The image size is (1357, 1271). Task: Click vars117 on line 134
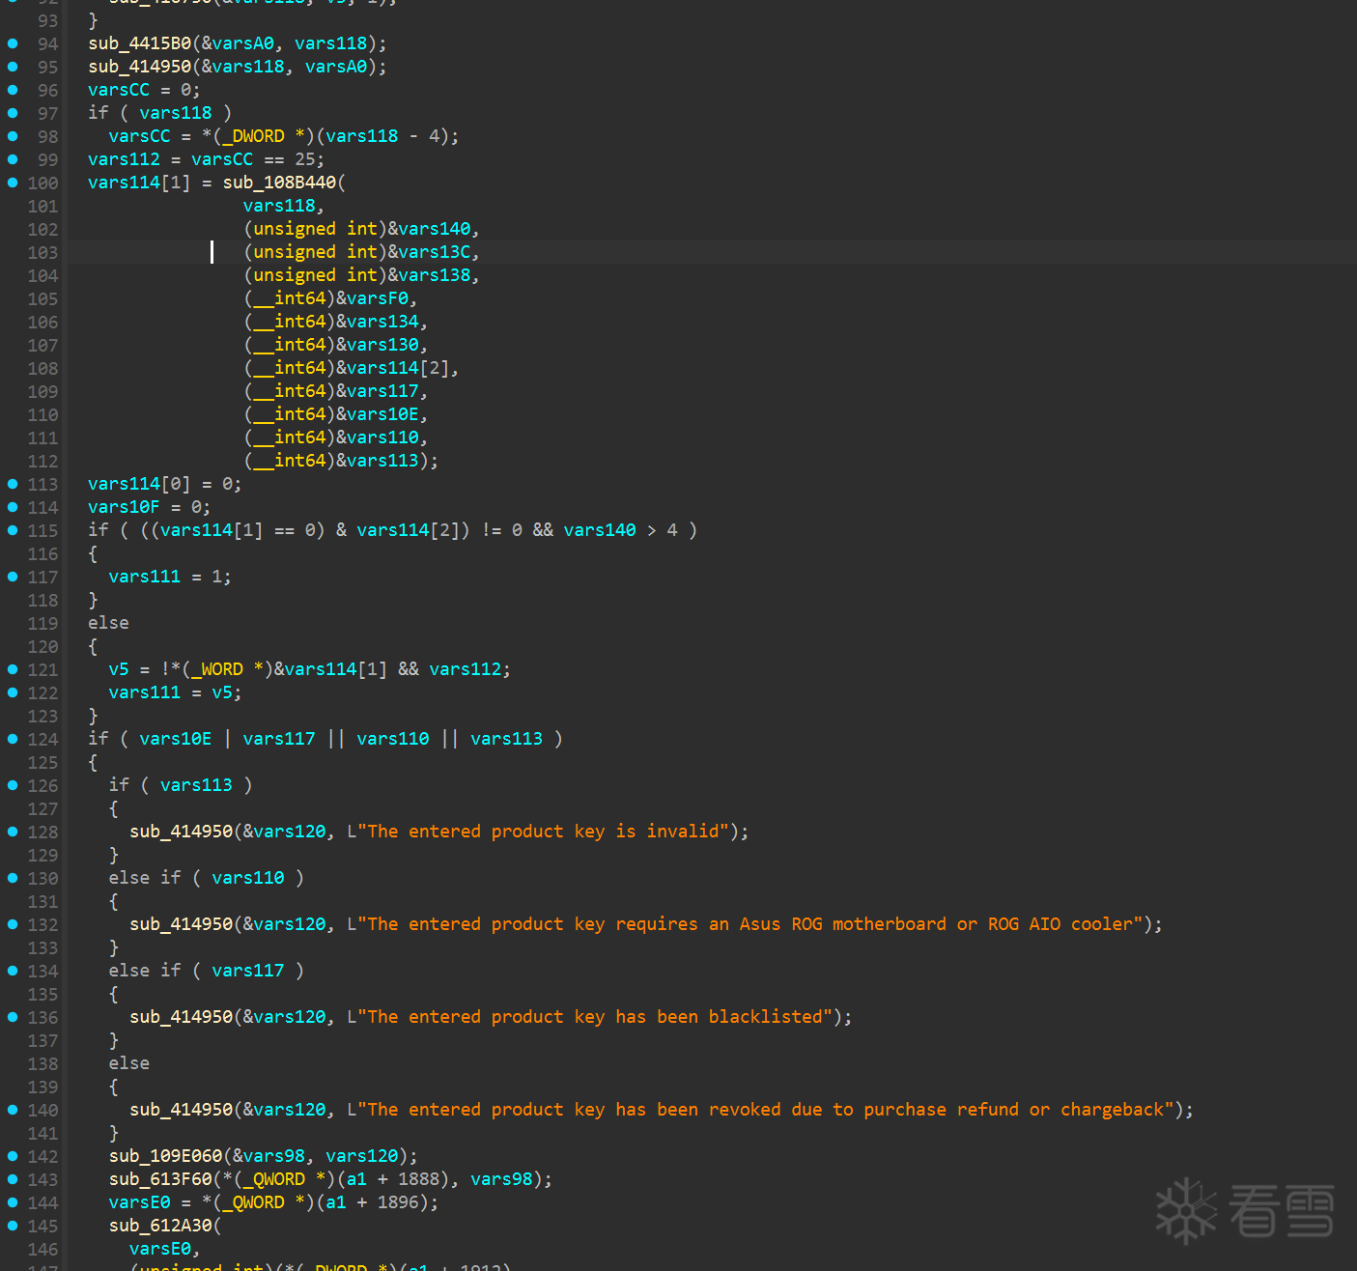248,971
